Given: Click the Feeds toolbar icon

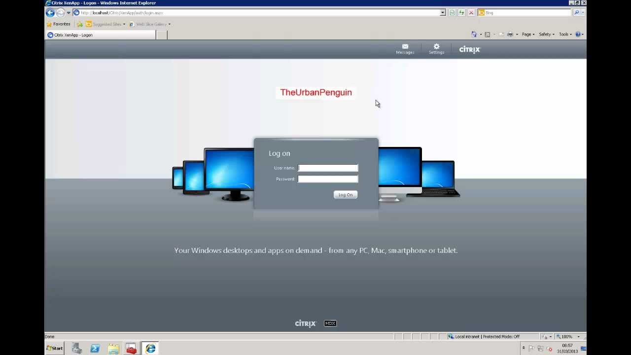Looking at the screenshot, I should click(488, 35).
